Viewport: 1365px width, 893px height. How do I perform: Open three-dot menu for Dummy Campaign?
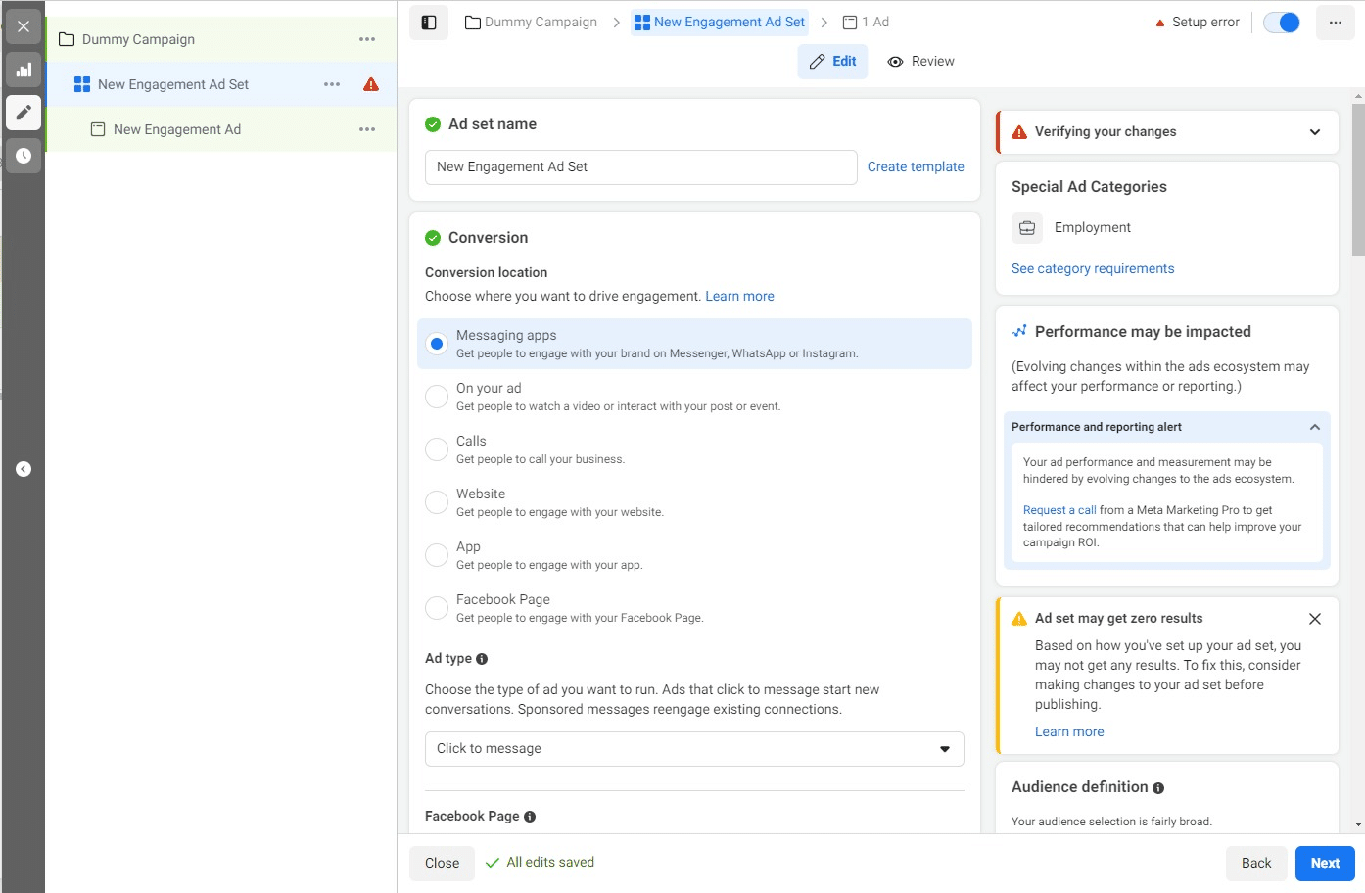point(367,39)
